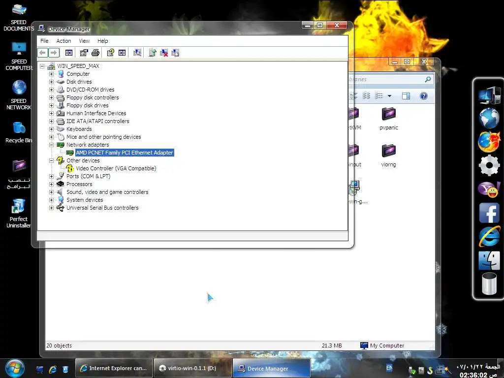Open Properties via the toolbar icon
Viewport: 504px width, 378px height.
coord(84,53)
